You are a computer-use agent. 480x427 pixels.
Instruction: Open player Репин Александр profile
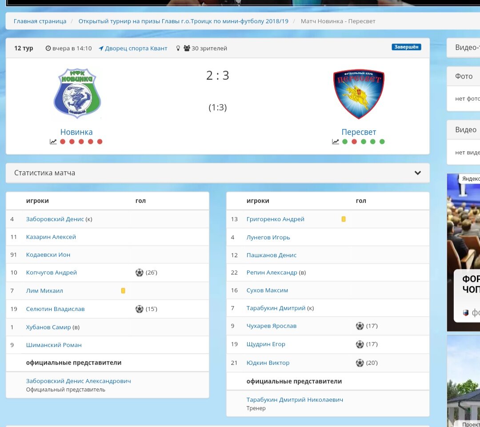tap(272, 272)
